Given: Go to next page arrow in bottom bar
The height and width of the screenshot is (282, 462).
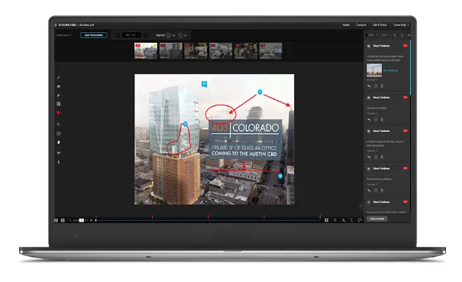Looking at the screenshot, I should click(92, 220).
